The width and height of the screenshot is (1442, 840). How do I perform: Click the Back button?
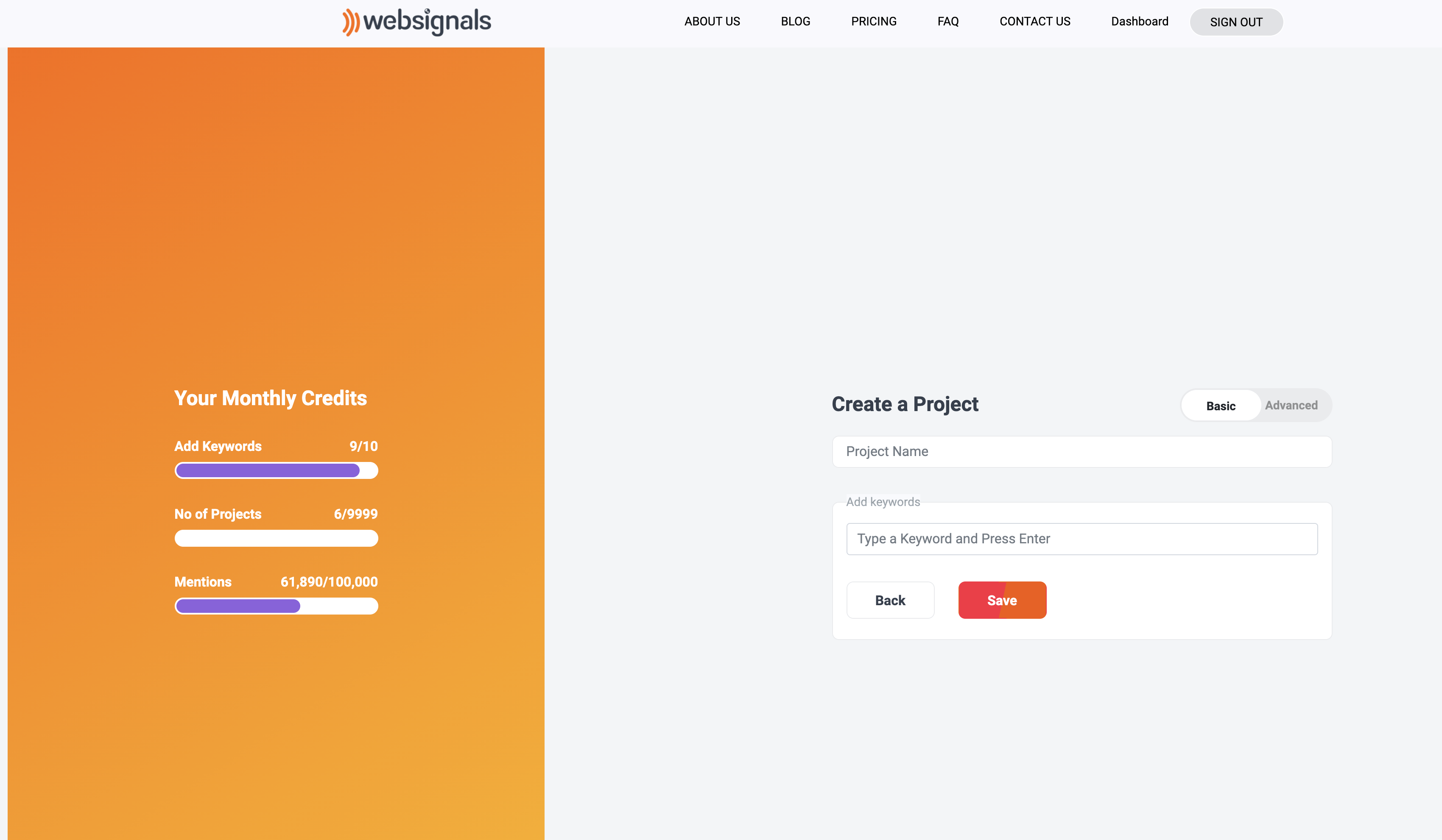[x=890, y=600]
